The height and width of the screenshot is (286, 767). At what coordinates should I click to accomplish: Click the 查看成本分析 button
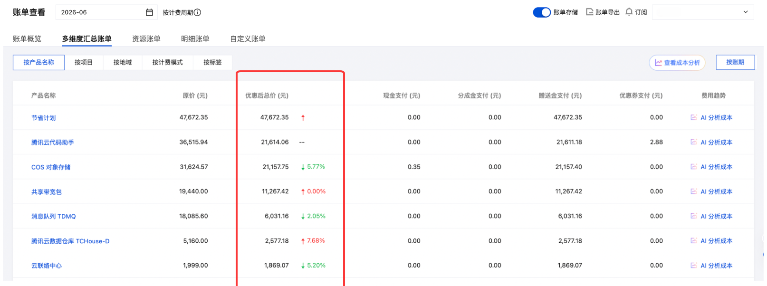tap(677, 63)
